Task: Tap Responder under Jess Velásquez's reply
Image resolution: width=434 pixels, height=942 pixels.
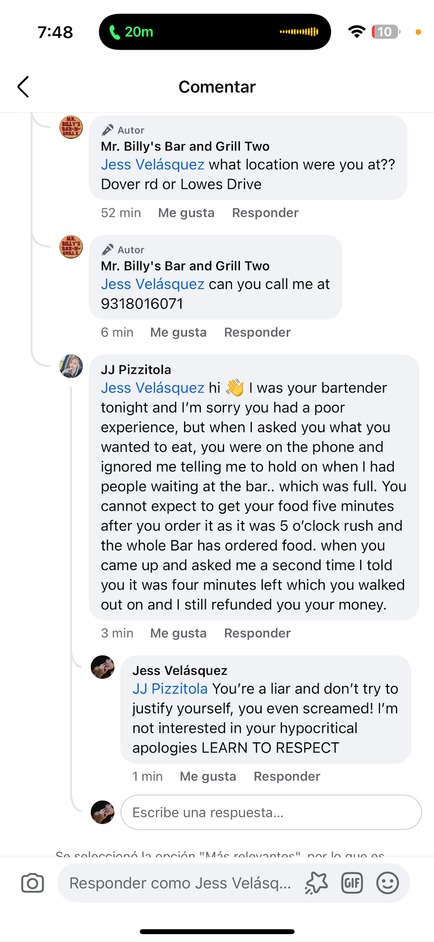Action: click(x=287, y=777)
